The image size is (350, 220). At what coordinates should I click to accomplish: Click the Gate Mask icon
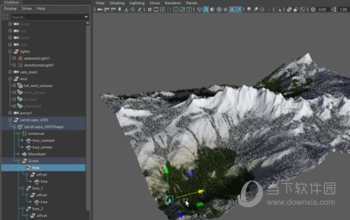tap(169, 9)
